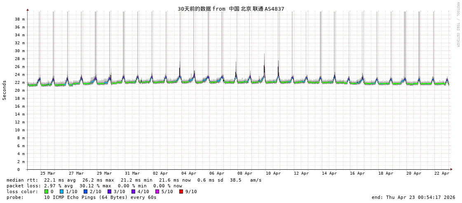Image resolution: width=462 pixels, height=203 pixels.
Task: Click the 'median rtt:' row label
Action: (22, 180)
